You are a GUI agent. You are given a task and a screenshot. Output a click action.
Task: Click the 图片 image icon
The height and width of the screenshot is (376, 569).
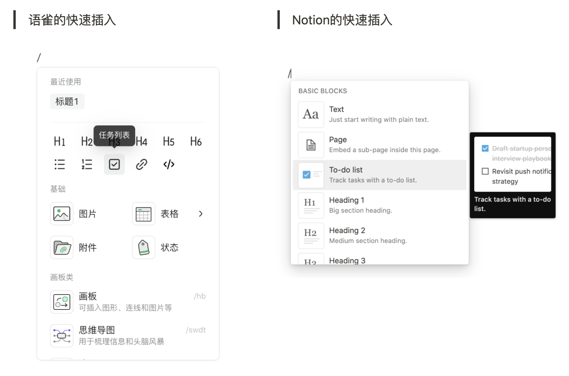[x=62, y=214]
